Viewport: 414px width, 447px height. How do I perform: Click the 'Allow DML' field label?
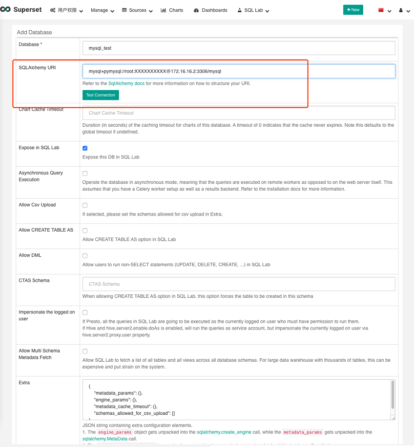(x=30, y=255)
